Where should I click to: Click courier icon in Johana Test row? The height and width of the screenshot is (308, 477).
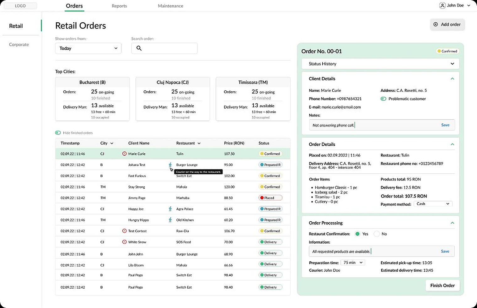(x=170, y=165)
